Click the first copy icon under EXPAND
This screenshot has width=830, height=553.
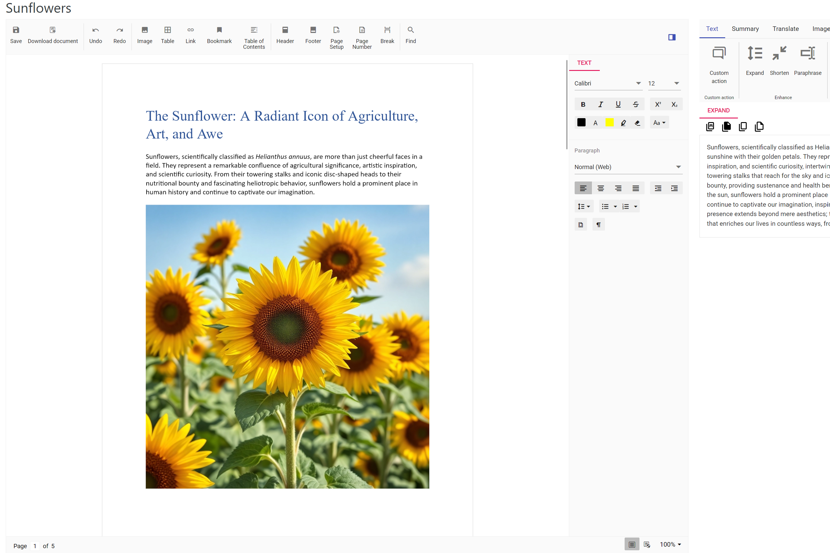coord(710,126)
